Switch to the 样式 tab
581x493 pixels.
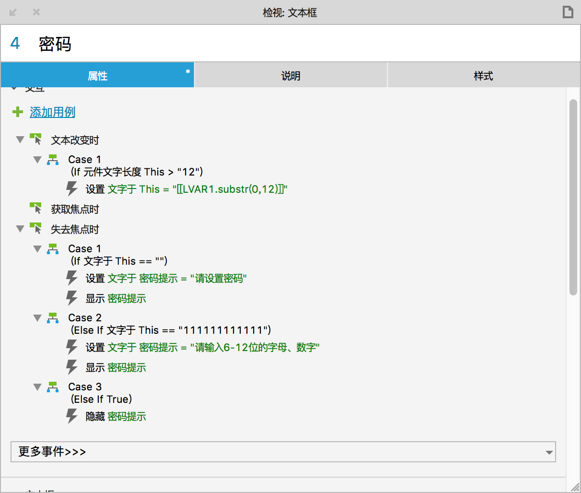pyautogui.click(x=483, y=76)
